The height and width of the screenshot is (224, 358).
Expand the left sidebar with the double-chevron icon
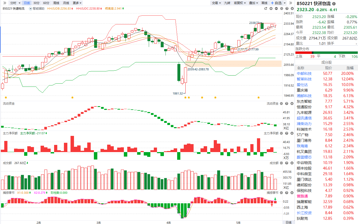[5, 3]
